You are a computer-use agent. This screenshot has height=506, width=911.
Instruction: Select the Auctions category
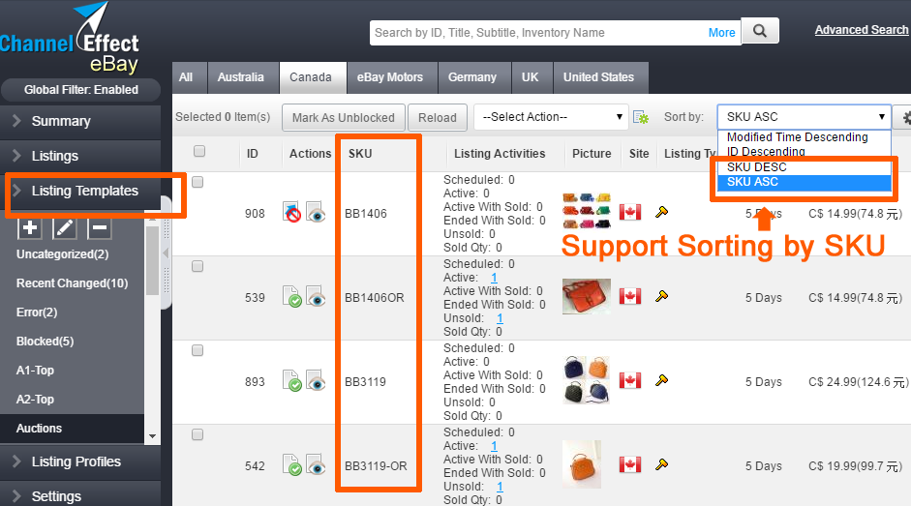click(72, 429)
